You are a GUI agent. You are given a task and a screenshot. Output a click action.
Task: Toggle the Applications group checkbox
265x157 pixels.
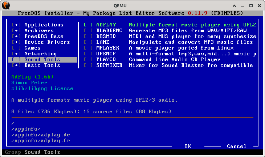16,25
